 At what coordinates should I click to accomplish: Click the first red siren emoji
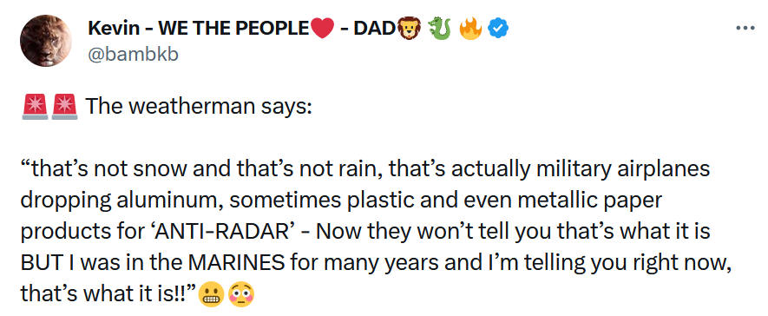pyautogui.click(x=35, y=106)
